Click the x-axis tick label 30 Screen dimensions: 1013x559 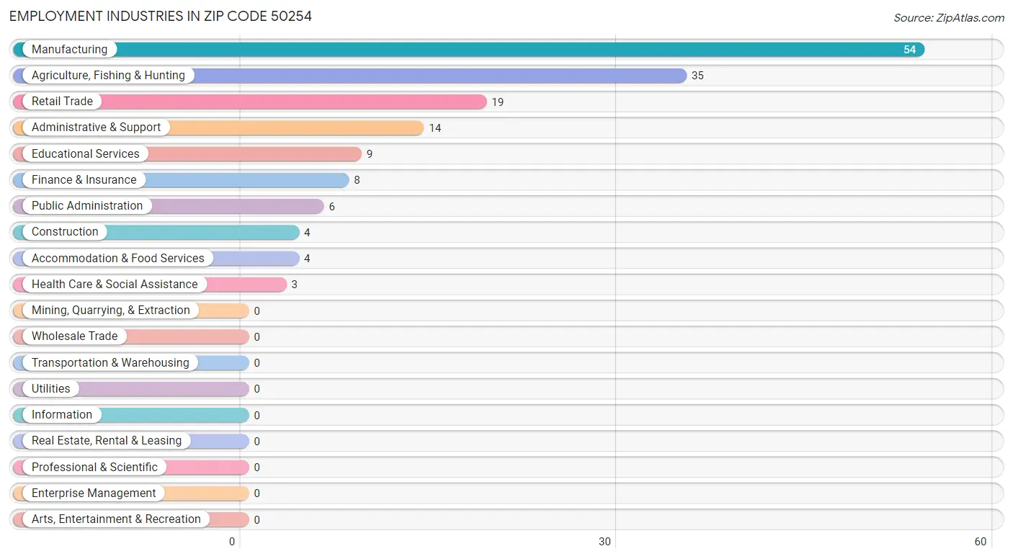coord(605,542)
